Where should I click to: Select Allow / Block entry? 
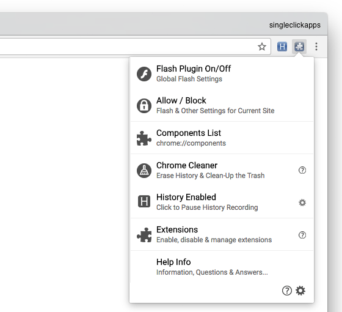pos(222,105)
